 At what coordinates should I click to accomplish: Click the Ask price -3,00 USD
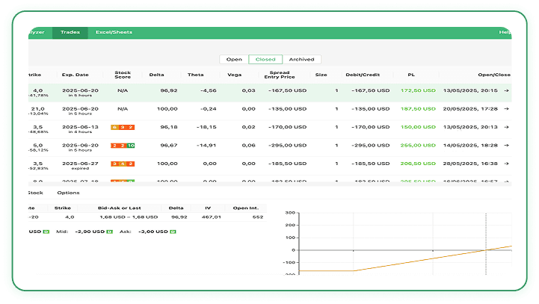[153, 232]
